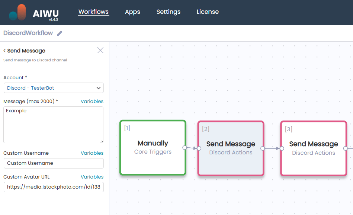The height and width of the screenshot is (215, 353).
Task: Click the resize handle of the Message textarea
Action: pyautogui.click(x=102, y=141)
